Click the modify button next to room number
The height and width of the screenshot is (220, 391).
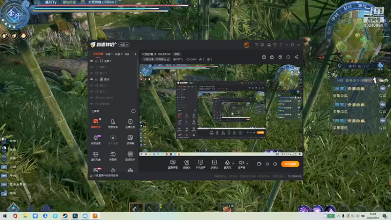177,54
